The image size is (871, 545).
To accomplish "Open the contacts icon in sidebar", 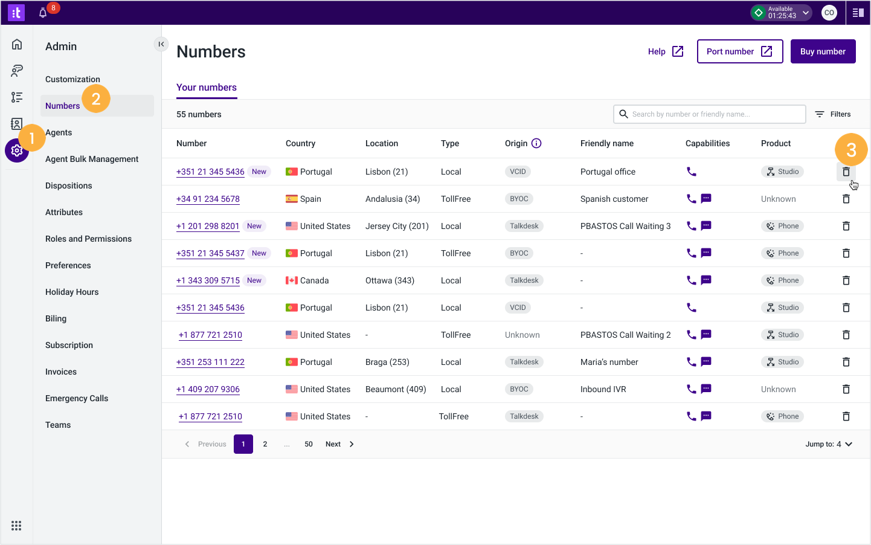I will pos(17,124).
